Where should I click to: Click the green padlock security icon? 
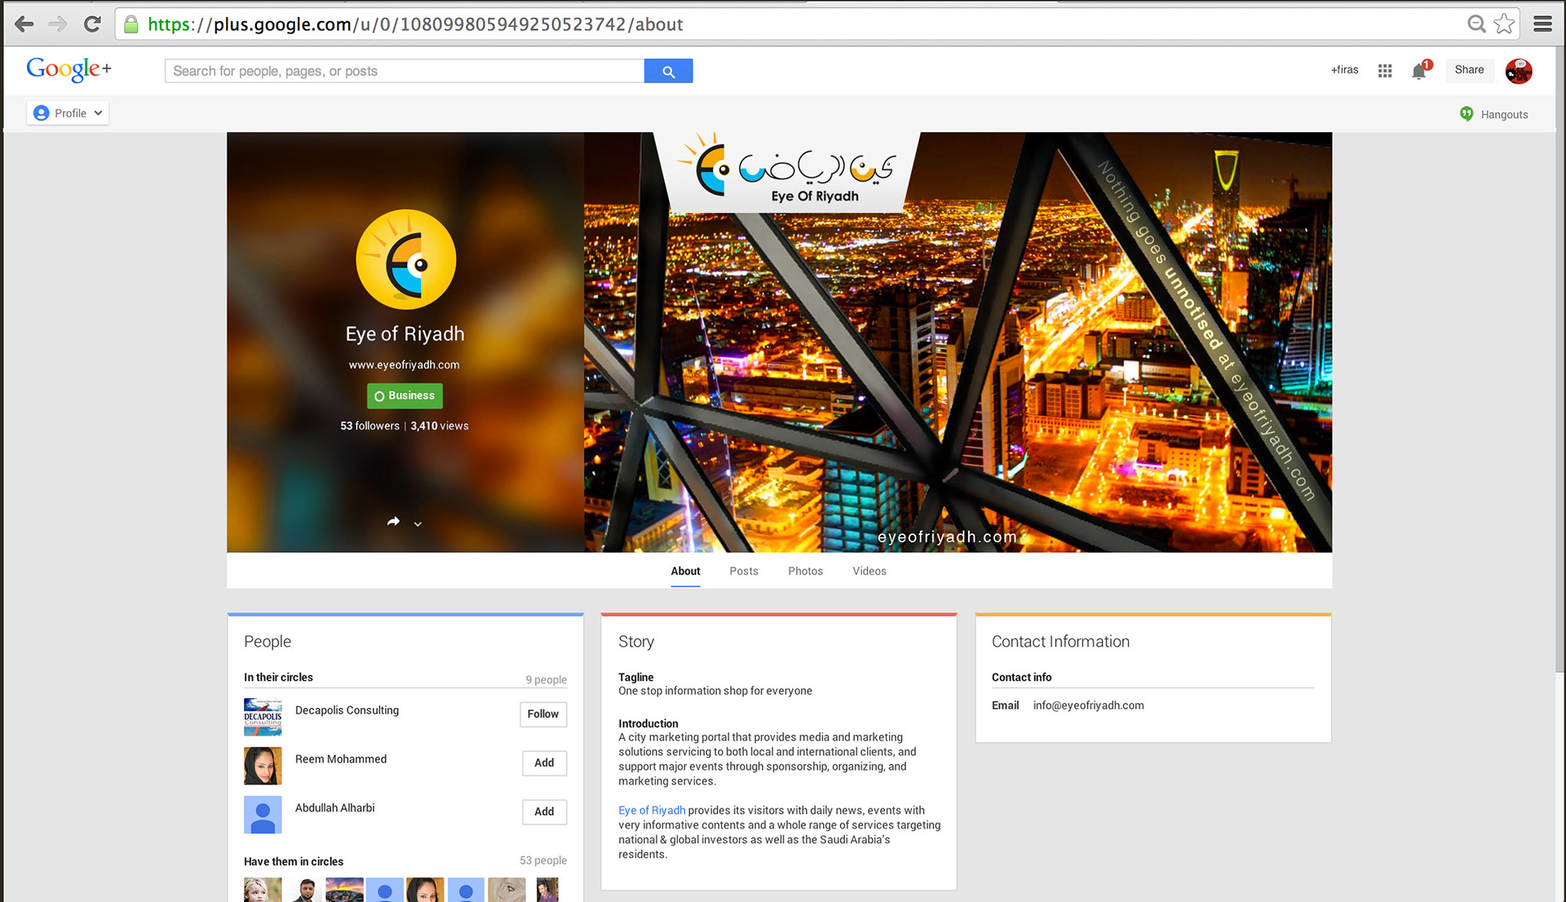pos(130,24)
